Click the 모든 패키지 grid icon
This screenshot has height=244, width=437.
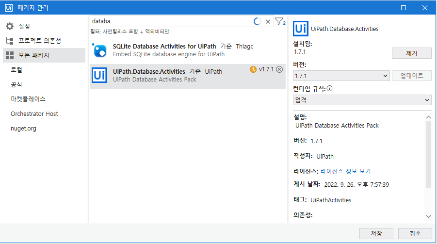point(10,55)
